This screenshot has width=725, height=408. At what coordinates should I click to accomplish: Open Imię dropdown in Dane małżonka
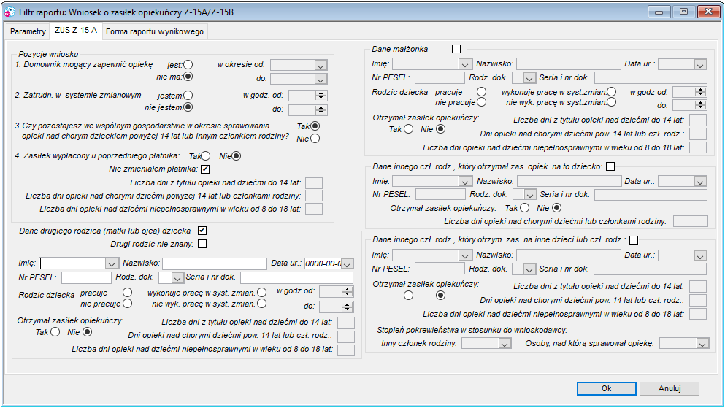pos(464,64)
